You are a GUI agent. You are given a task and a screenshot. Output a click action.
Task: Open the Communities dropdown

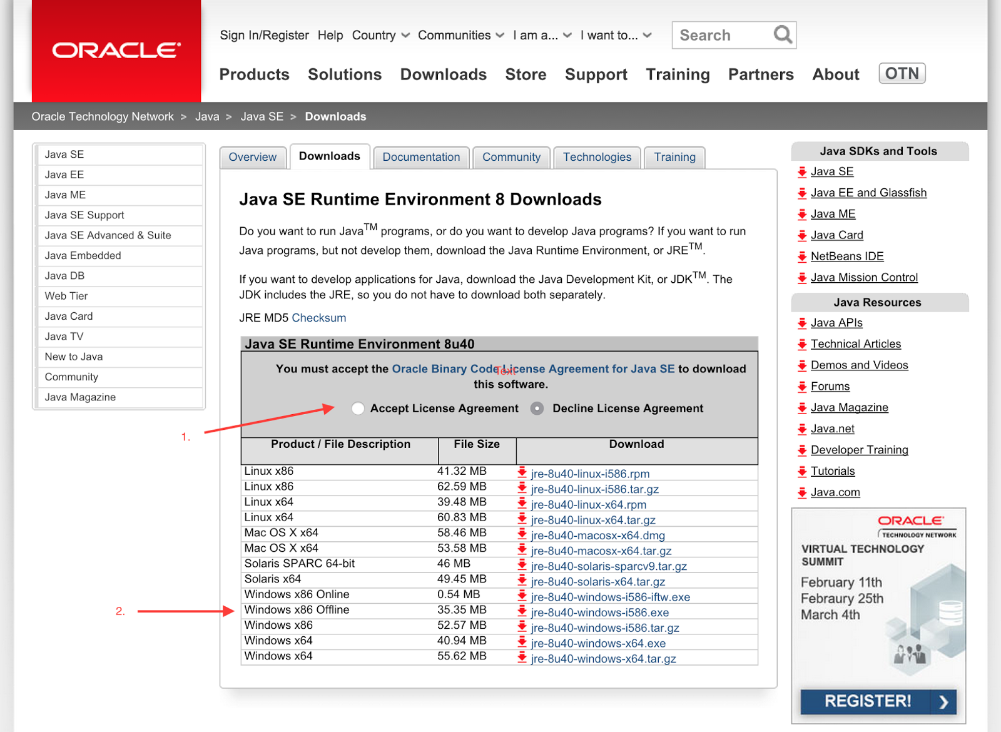click(x=460, y=35)
